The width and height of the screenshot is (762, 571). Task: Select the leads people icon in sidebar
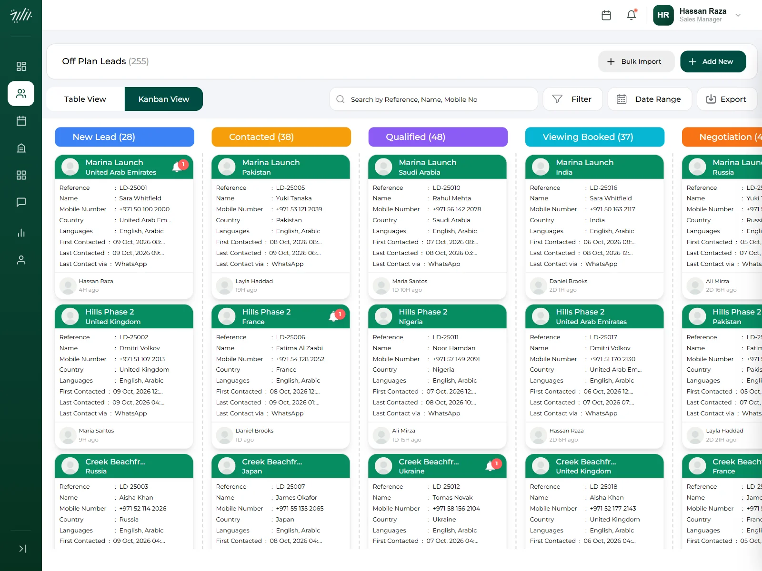click(x=21, y=93)
